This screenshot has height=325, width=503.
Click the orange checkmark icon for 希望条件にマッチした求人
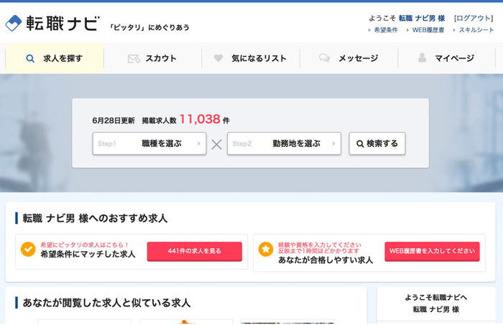tap(28, 249)
